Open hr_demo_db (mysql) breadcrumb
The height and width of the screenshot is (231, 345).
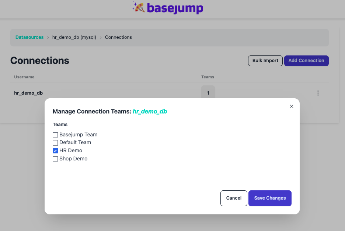pos(74,37)
